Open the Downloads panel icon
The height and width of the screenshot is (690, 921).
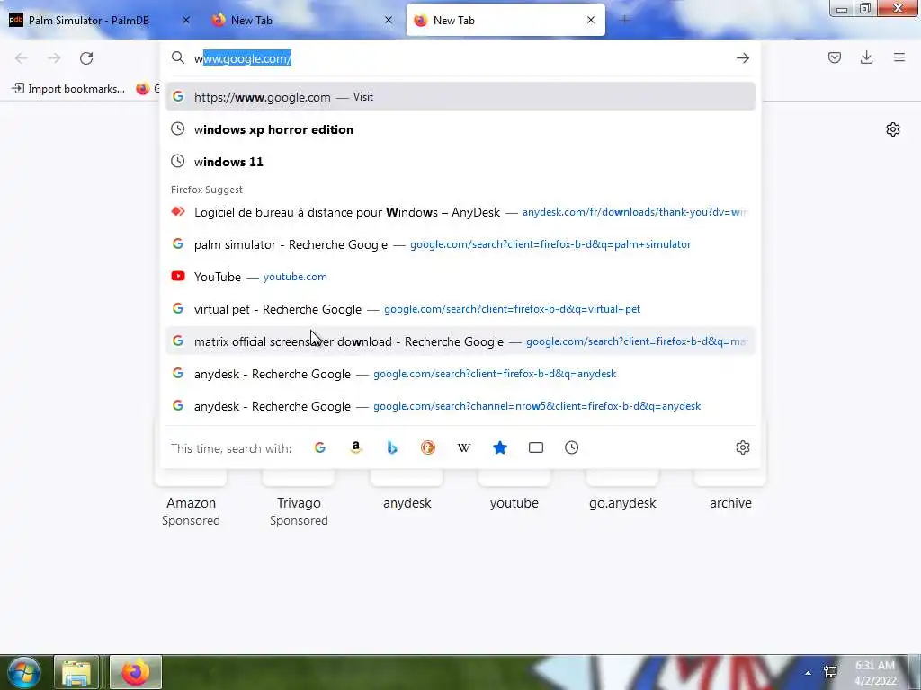coord(866,57)
